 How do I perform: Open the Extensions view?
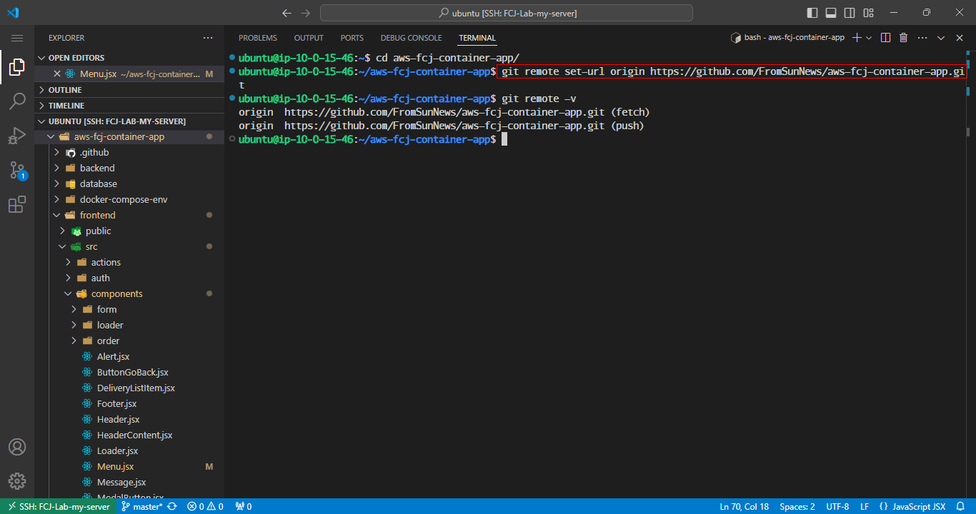click(17, 205)
